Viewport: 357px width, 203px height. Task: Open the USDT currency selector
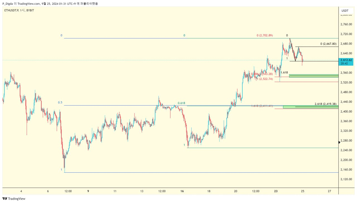(x=345, y=11)
